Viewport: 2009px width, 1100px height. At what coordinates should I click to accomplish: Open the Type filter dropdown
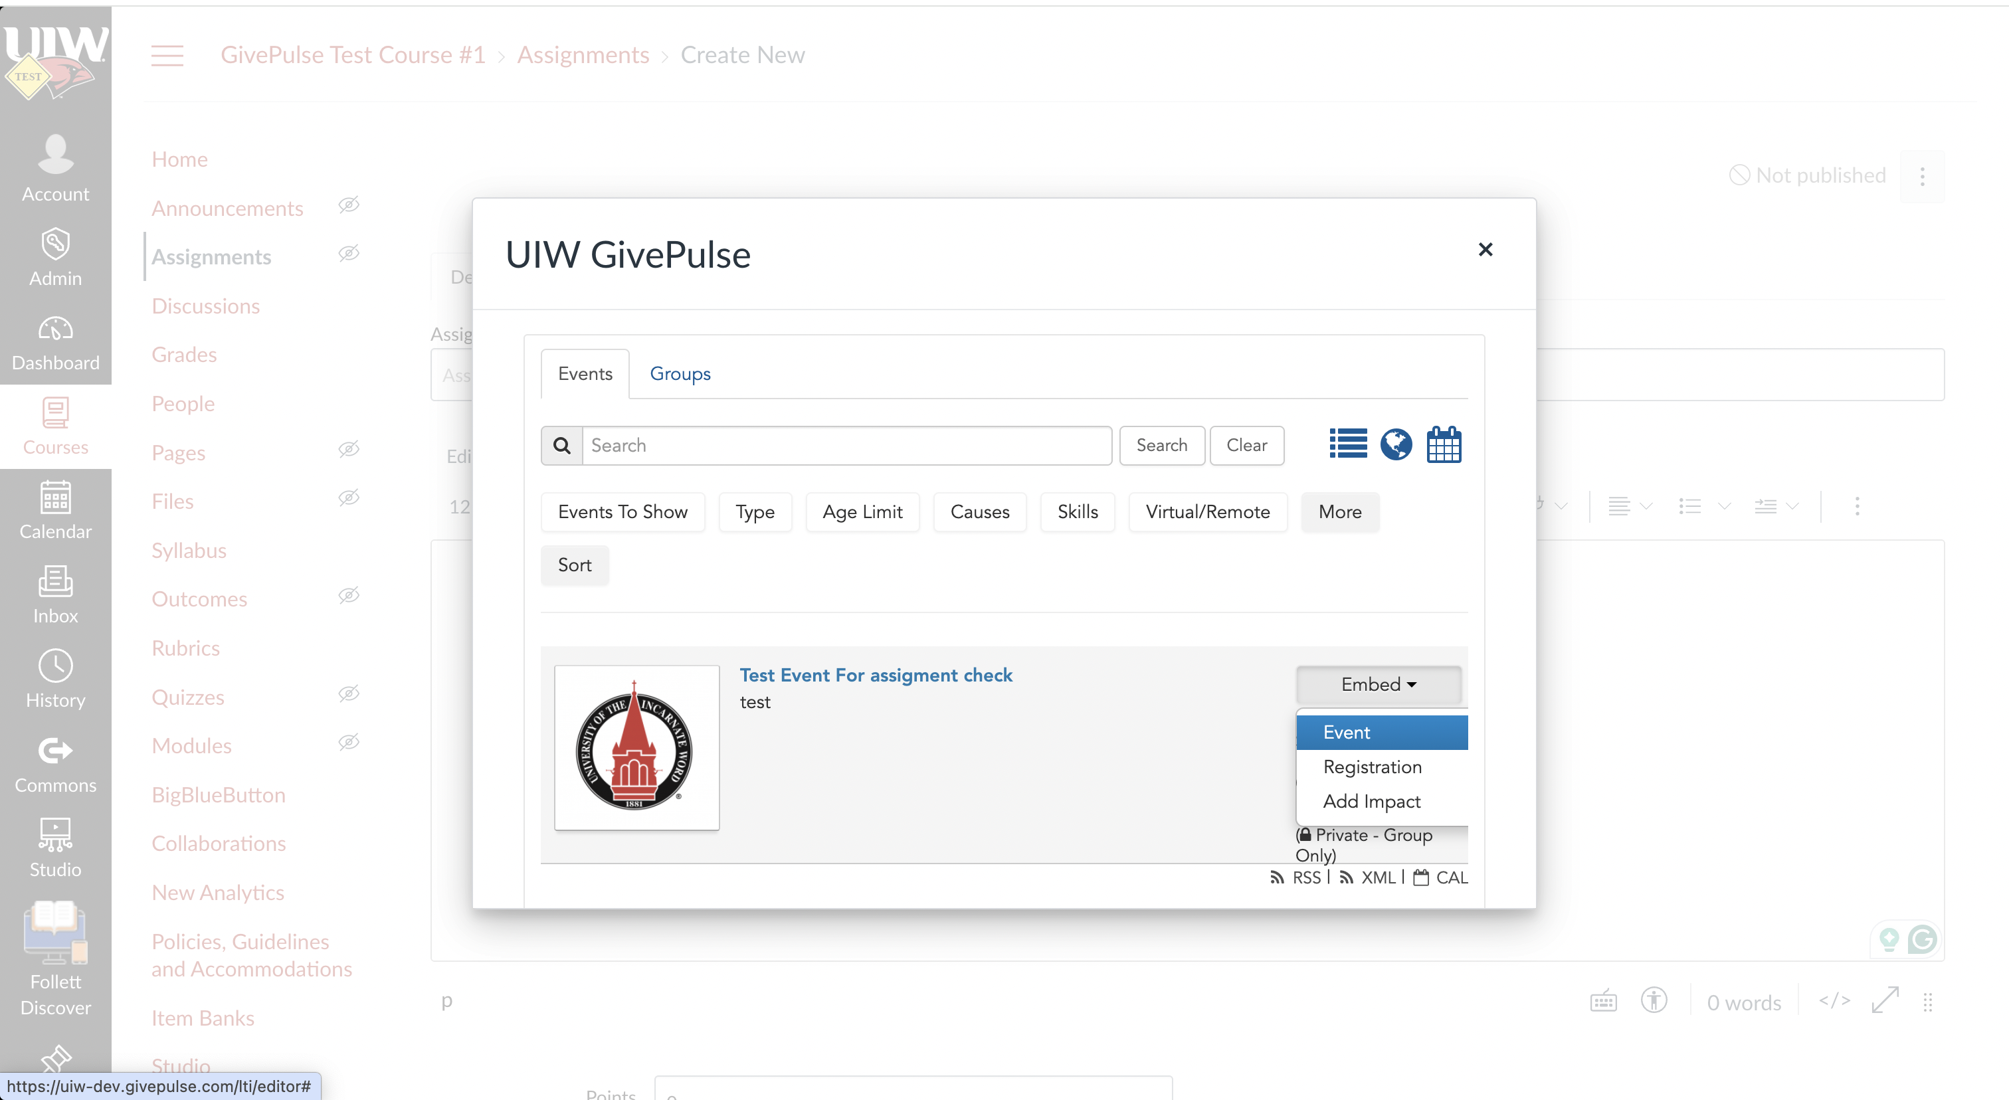coord(755,511)
